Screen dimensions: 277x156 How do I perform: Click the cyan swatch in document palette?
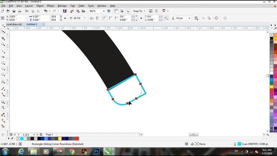pyautogui.click(x=22, y=139)
